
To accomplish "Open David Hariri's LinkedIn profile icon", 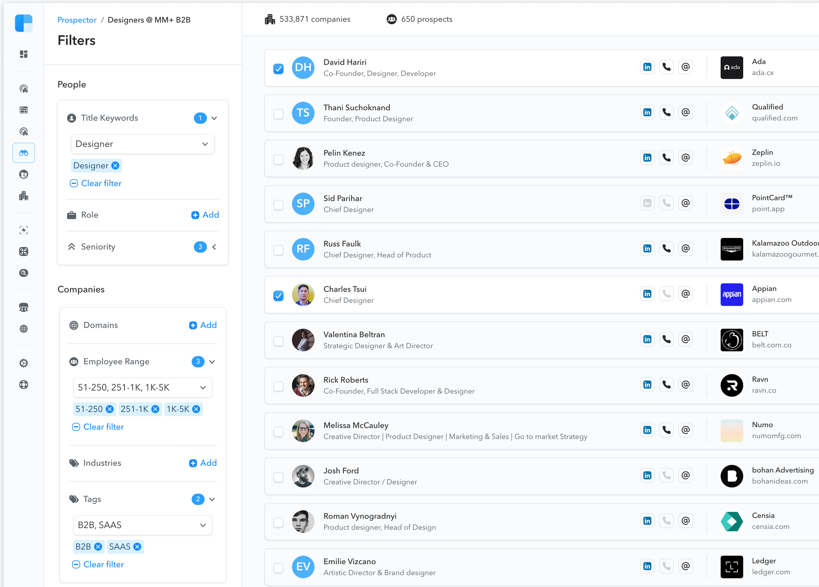I will 647,67.
